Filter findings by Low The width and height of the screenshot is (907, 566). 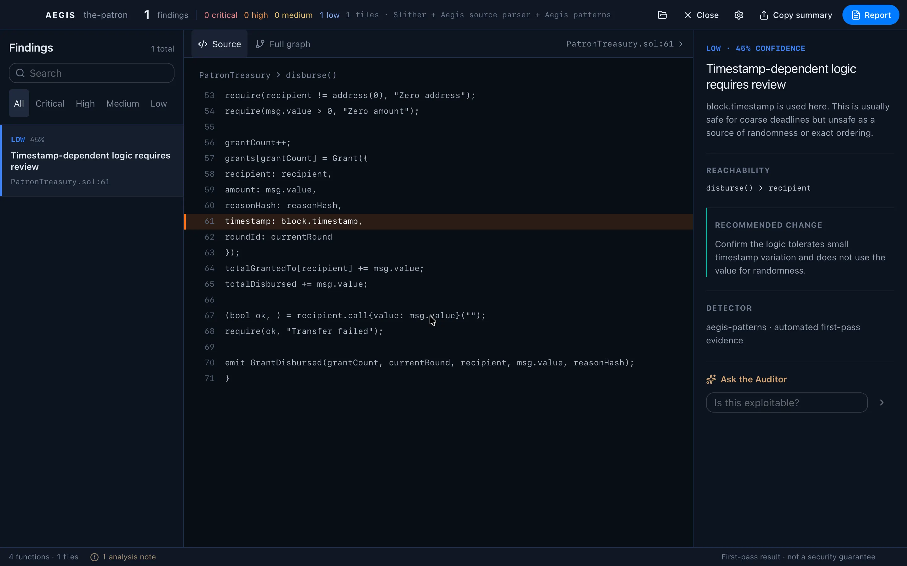158,103
